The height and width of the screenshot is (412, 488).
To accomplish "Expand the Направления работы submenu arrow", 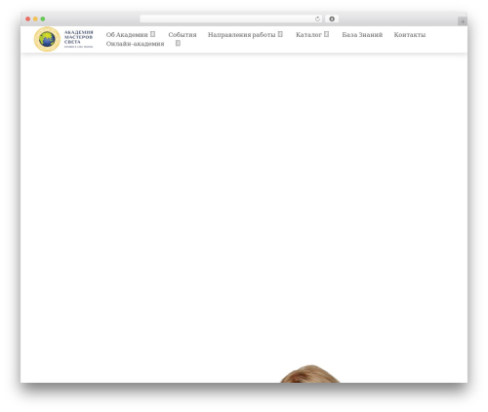I will [280, 34].
